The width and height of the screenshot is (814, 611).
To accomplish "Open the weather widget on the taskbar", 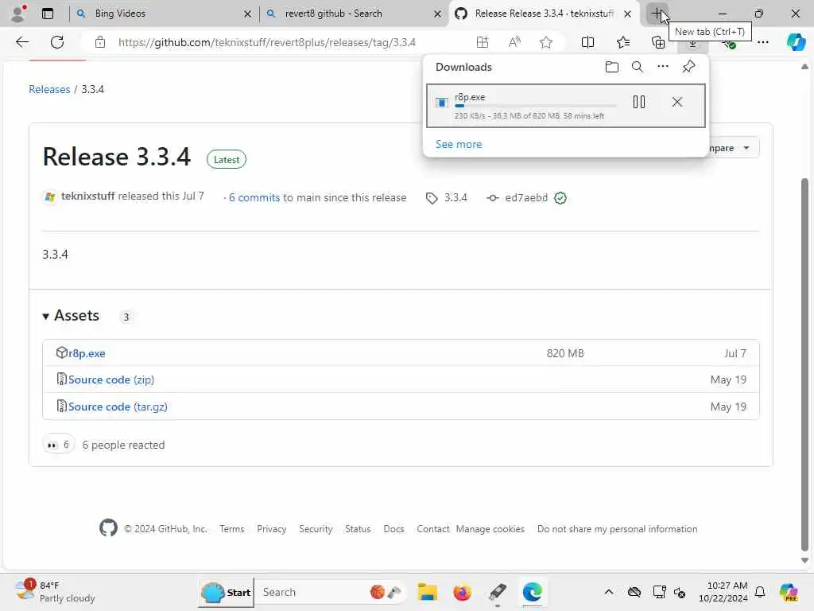I will tap(55, 592).
